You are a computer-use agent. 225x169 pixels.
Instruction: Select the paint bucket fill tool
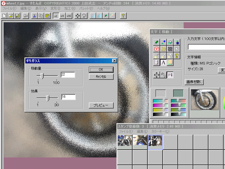pyautogui.click(x=170, y=42)
